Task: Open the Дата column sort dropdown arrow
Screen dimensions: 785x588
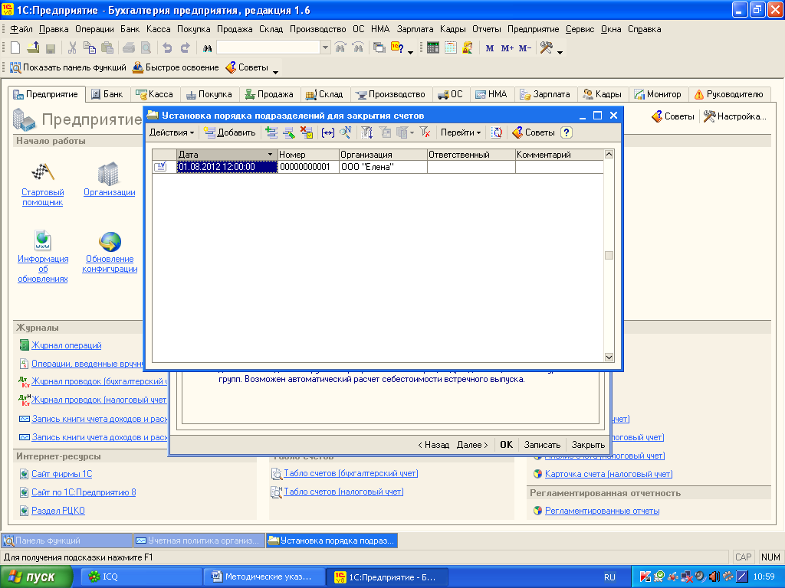Action: [271, 155]
